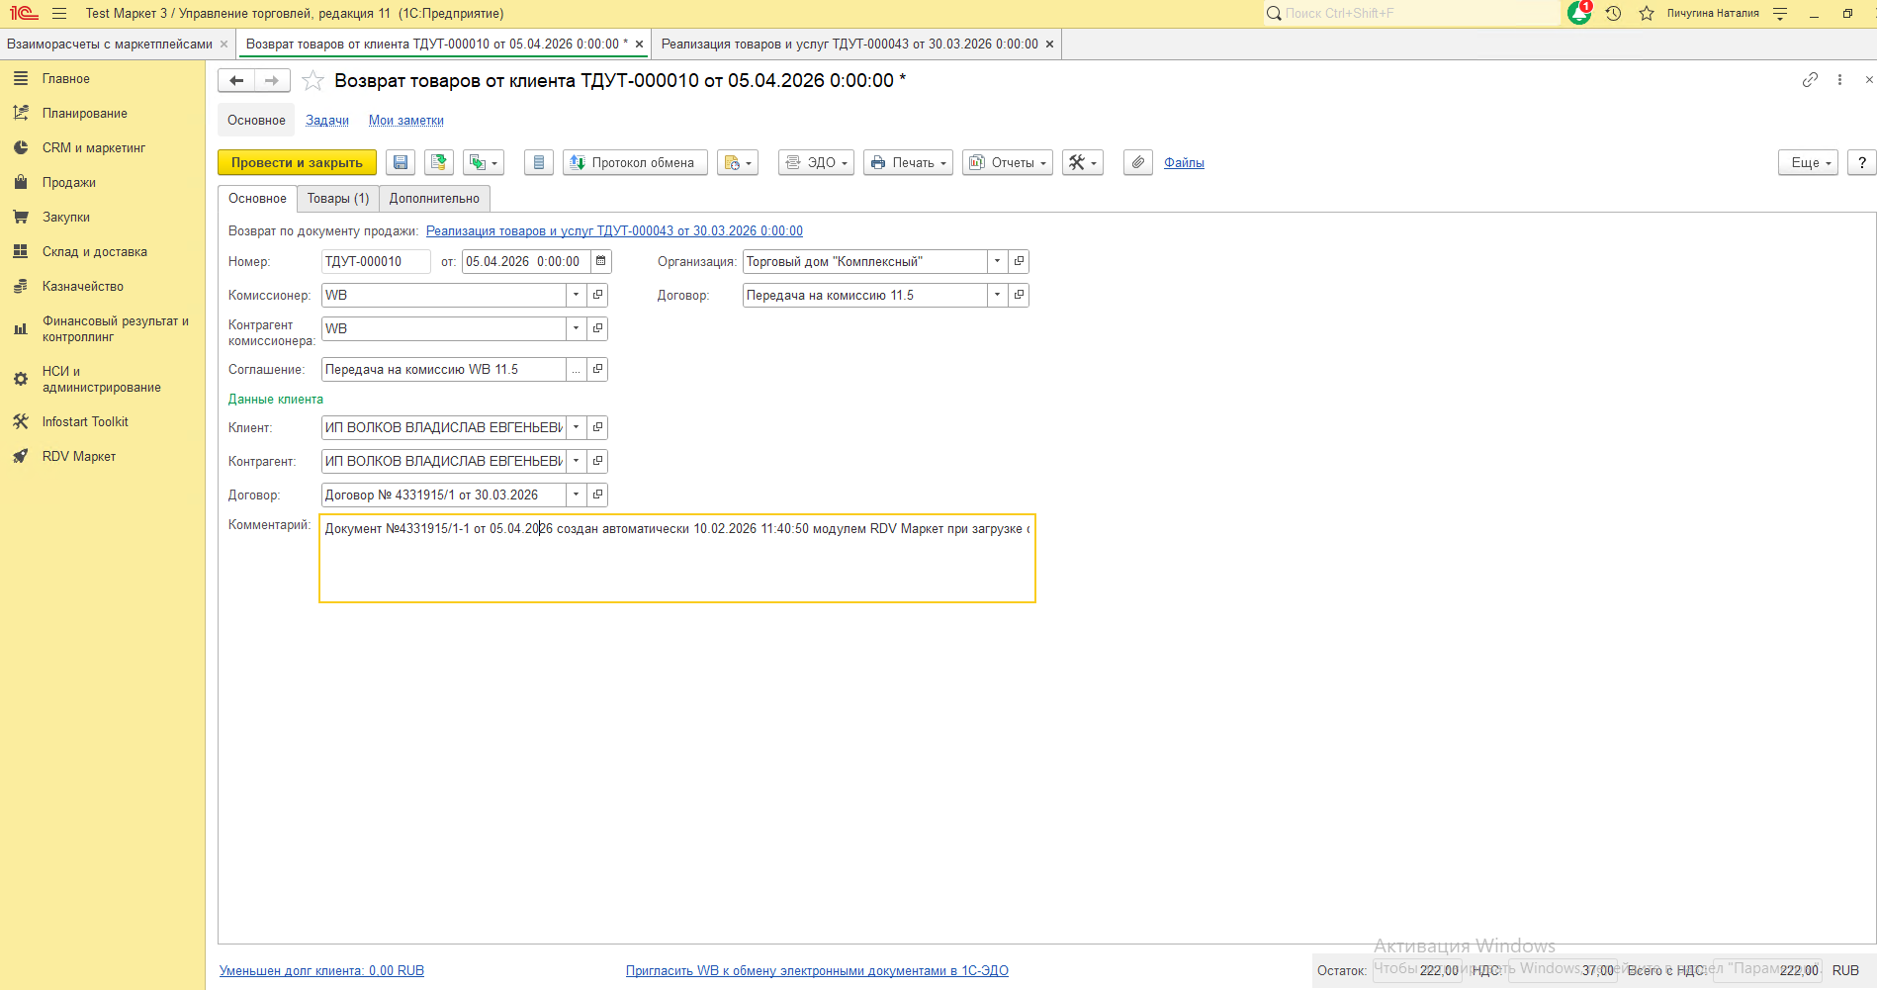Open service settings menu near user name

1780,14
